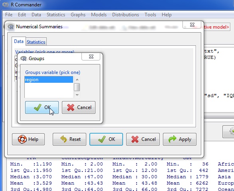Click Cancel in Numerical Summaries dialog
Screen dimensions: 234x191
143,139
